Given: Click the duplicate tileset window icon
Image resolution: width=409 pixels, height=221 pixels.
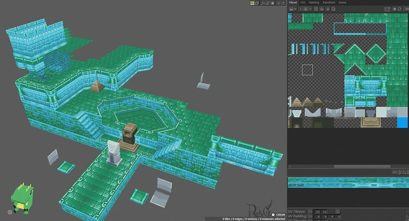Looking at the screenshot, I should click(333, 9).
